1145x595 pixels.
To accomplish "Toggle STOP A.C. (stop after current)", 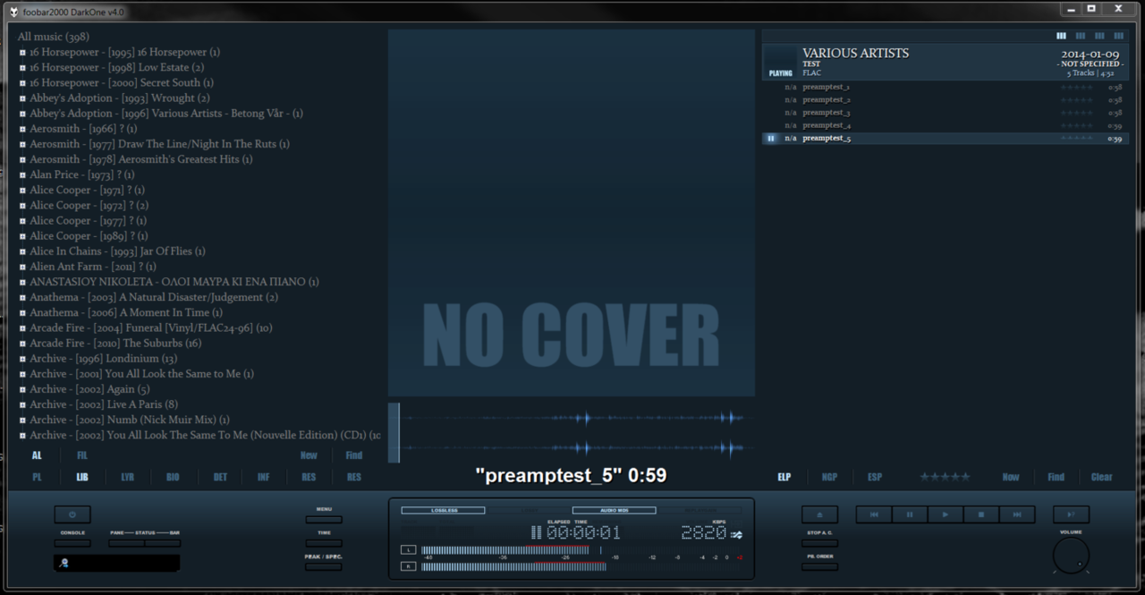I will [x=819, y=543].
